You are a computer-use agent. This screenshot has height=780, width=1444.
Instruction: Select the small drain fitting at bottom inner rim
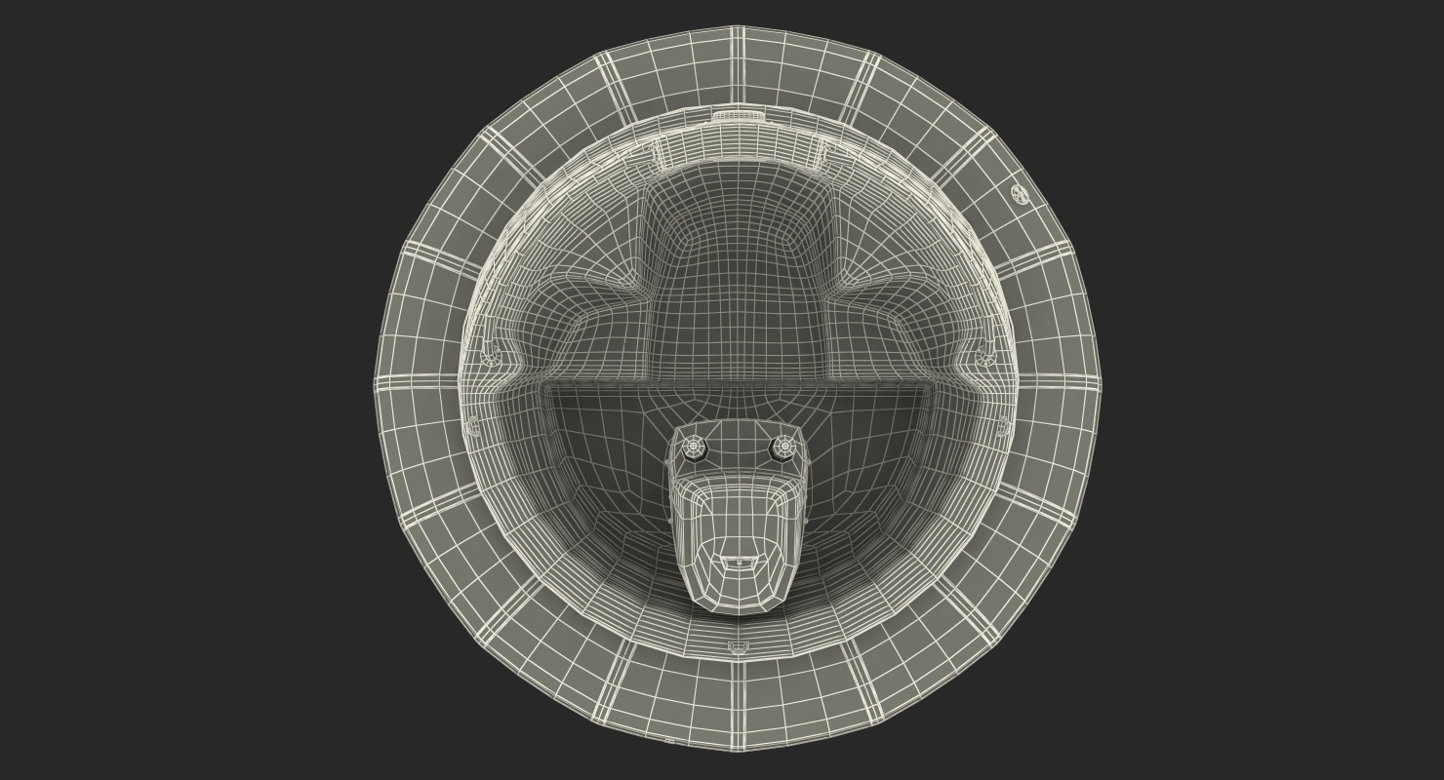coord(739,646)
